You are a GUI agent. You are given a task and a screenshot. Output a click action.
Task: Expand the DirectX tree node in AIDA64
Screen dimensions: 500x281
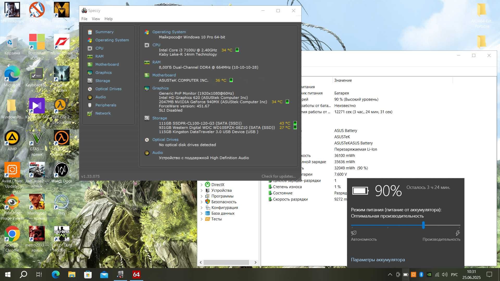click(202, 185)
